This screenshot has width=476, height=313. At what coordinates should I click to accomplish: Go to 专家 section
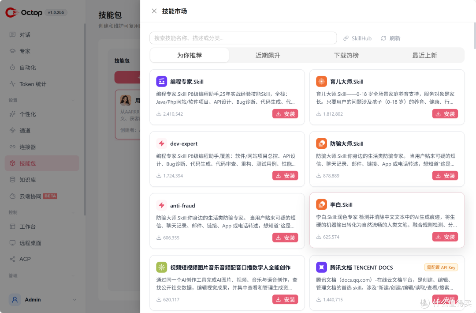[42, 51]
